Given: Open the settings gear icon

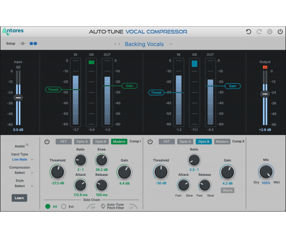Looking at the screenshot, I should point(270,32).
